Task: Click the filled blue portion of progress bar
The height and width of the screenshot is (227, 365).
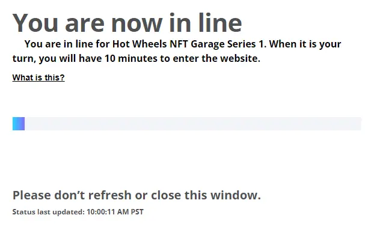Action: click(19, 124)
